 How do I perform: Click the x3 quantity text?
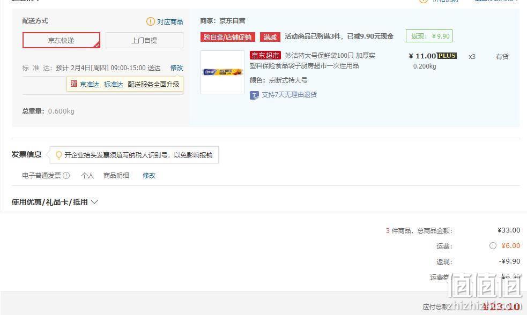pyautogui.click(x=472, y=56)
